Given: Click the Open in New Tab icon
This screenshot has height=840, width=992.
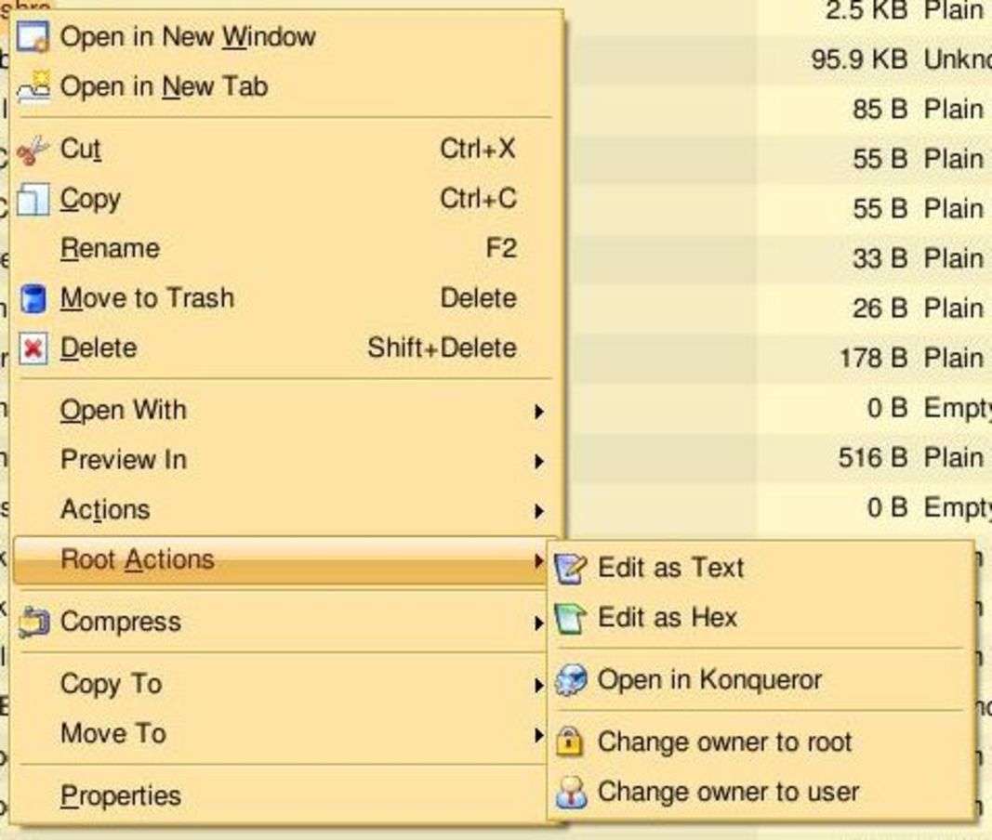Looking at the screenshot, I should [33, 87].
